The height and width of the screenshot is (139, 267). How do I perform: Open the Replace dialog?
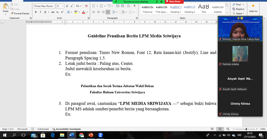pos(238,9)
